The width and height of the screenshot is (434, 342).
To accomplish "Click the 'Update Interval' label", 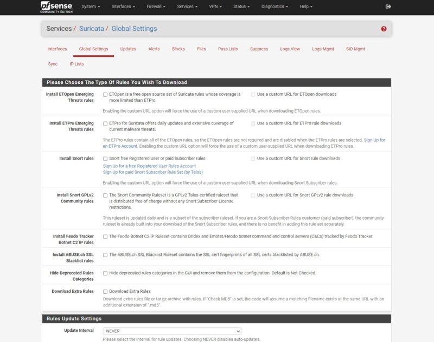I will [79, 331].
